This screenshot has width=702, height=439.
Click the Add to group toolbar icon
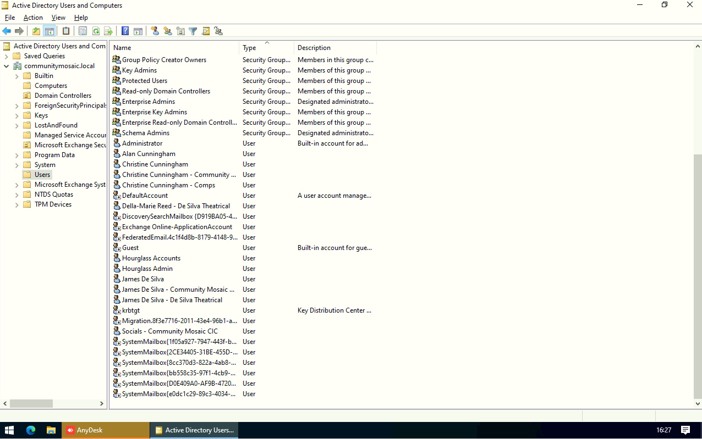point(218,31)
